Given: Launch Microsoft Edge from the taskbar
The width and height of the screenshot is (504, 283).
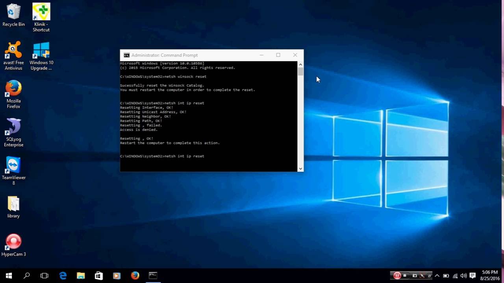Looking at the screenshot, I should 63,276.
